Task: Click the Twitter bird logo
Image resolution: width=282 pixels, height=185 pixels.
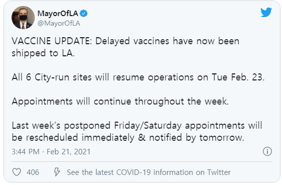Action: 266,12
